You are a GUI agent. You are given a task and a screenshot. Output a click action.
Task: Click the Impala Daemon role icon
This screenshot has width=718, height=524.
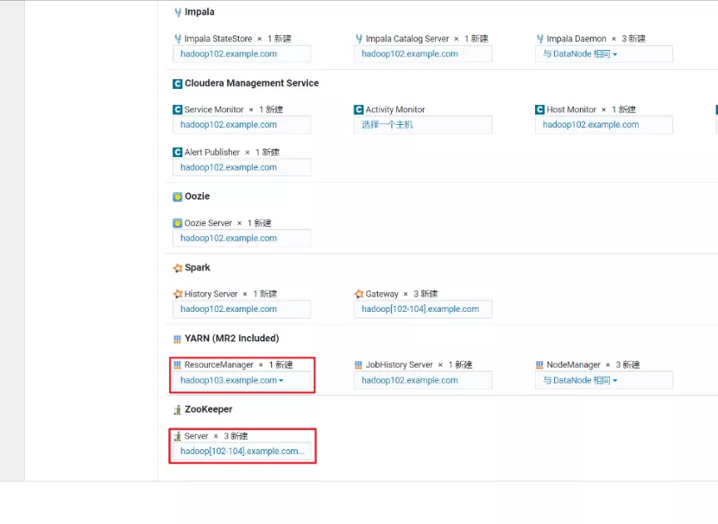tap(540, 39)
